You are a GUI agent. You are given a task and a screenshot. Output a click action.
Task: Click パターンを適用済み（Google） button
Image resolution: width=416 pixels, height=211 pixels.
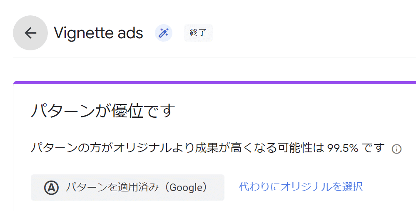(127, 187)
